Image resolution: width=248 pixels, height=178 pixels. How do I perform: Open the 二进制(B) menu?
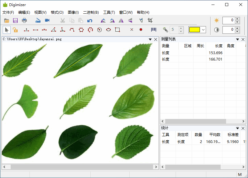(x=91, y=12)
